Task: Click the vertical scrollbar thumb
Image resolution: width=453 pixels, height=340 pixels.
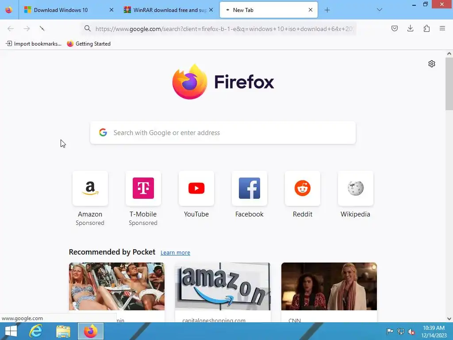Action: (x=449, y=84)
